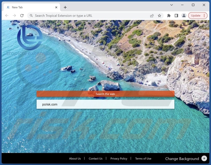Open the Contact Us link
This screenshot has height=165, width=211.
click(96, 159)
